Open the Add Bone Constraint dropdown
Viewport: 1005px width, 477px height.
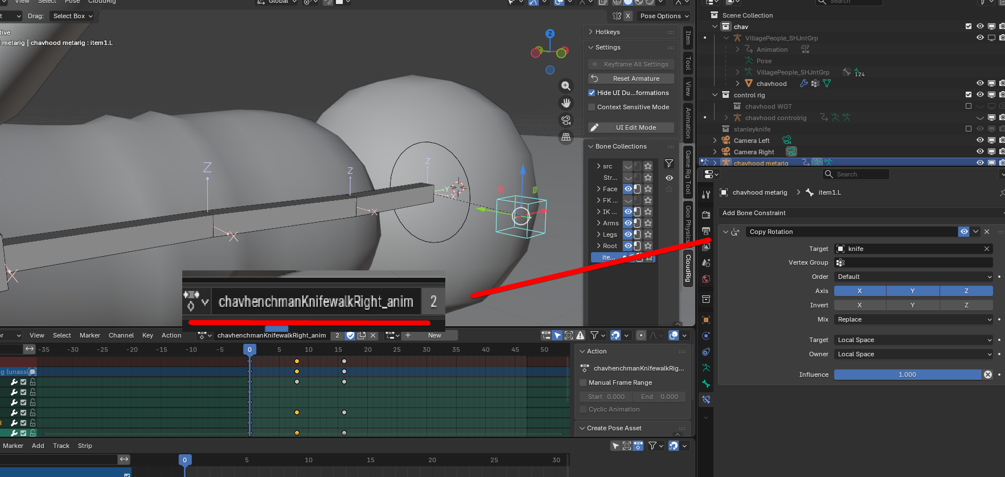[861, 213]
